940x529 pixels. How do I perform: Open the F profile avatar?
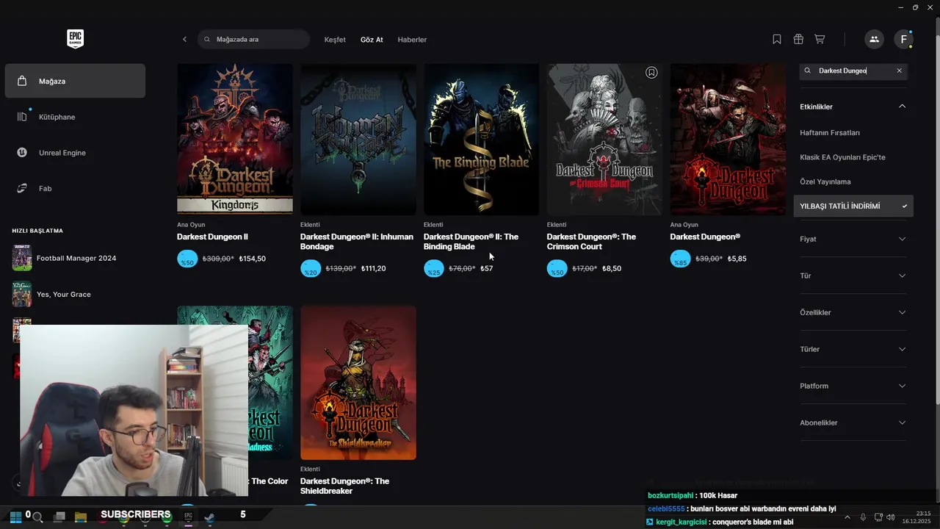coord(903,40)
